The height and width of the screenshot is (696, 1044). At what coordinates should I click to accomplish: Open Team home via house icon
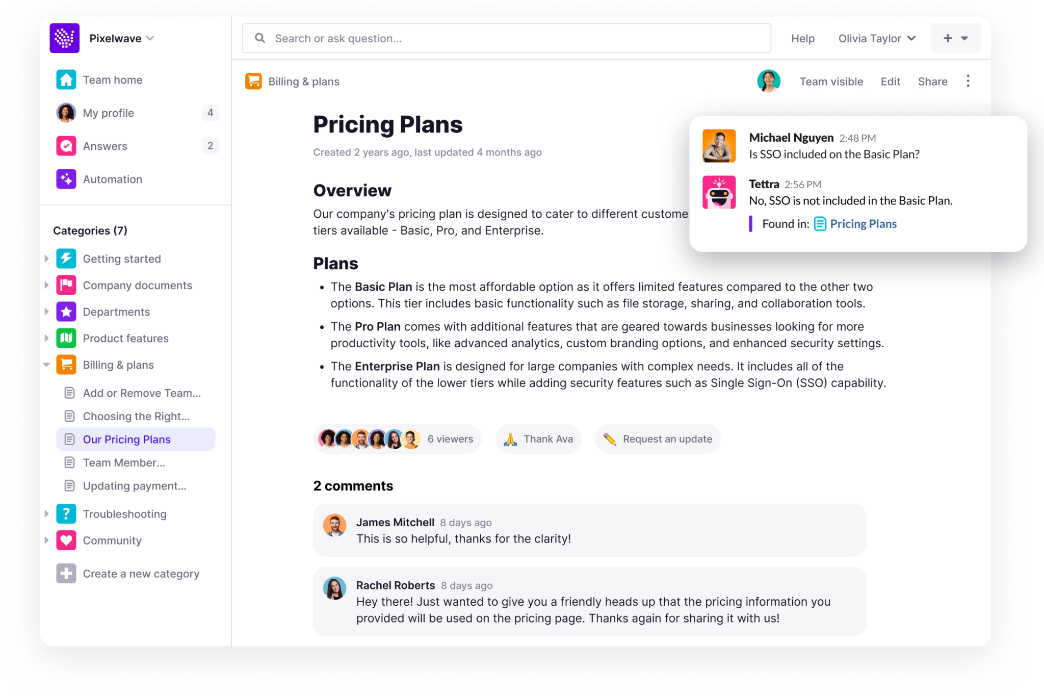[66, 80]
